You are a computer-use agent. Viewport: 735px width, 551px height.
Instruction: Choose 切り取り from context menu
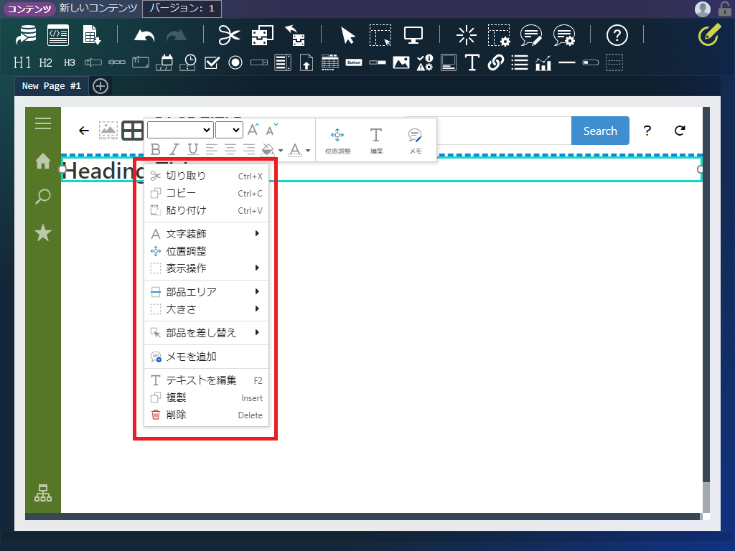(206, 176)
